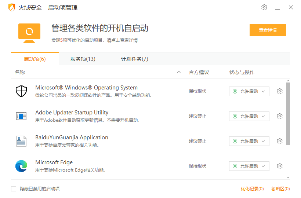This screenshot has width=301, height=198.
Task: Click the 查看详情 button
Action: pos(268,30)
